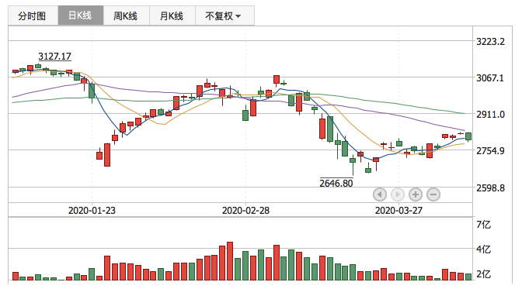Expand the 不复权 dropdown
The image size is (522, 289).
pos(224,15)
